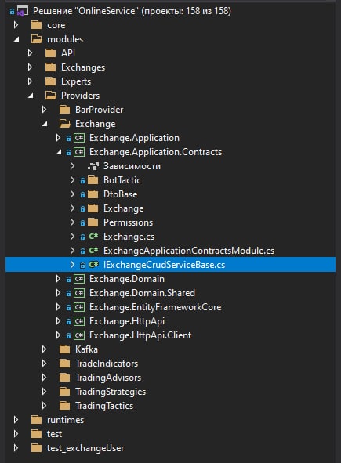Image resolution: width=341 pixels, height=463 pixels.
Task: Click the Exchanges folder icon
Action: click(x=50, y=67)
